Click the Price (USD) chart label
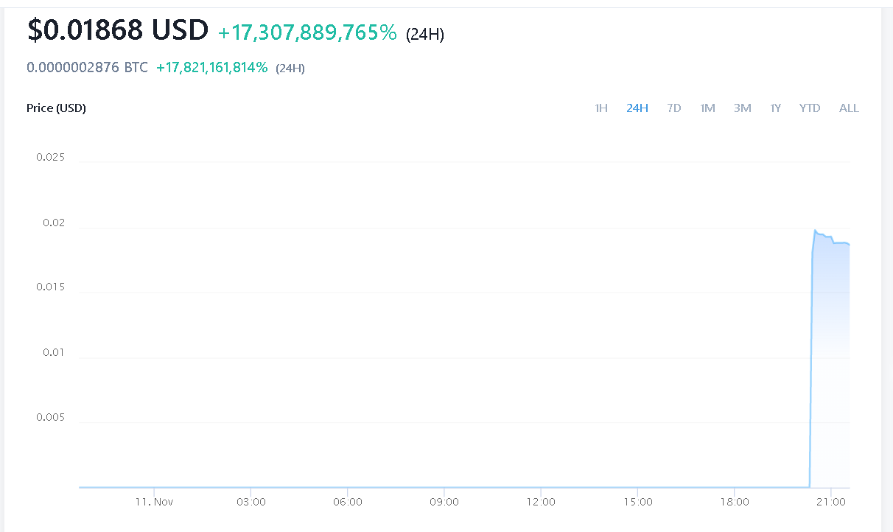 coord(56,108)
